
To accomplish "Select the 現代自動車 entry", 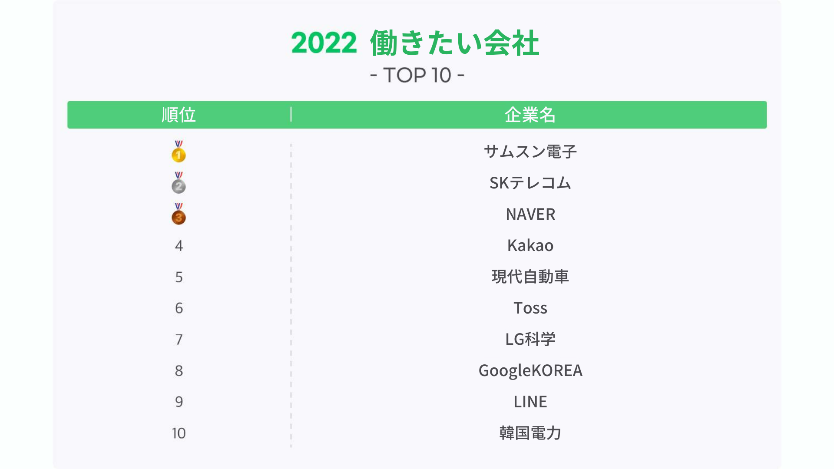I will click(530, 277).
